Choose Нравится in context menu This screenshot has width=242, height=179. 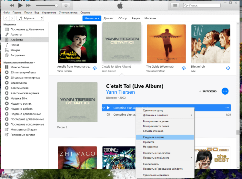165,142
